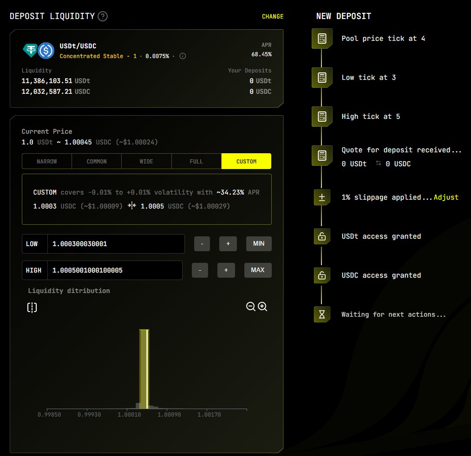Click the '~34.23%' APR estimate text

230,192
